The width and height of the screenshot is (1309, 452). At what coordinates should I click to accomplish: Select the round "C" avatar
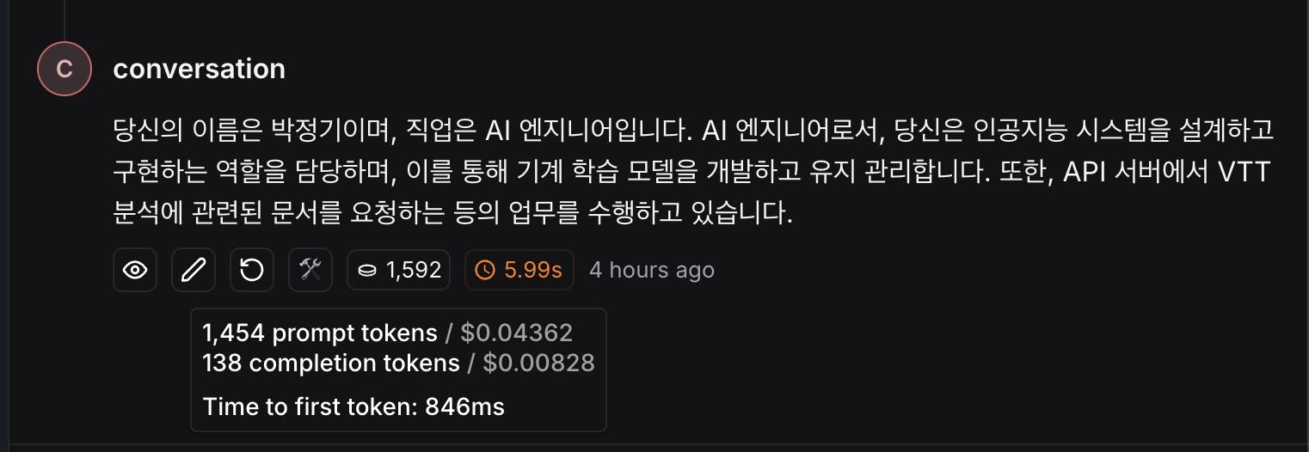(65, 68)
